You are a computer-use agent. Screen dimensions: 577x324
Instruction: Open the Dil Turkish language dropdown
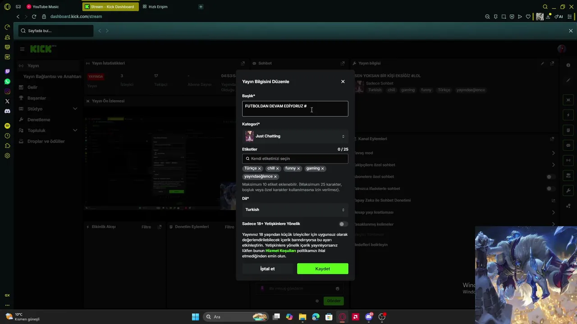(295, 210)
